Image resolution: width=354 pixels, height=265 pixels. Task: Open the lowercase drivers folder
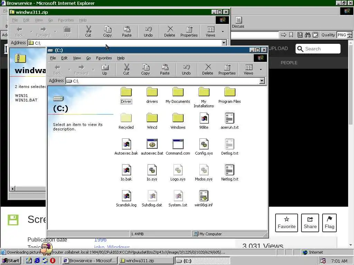(x=152, y=95)
